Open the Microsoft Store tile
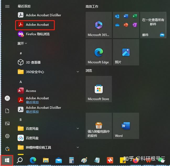The image size is (170, 166). click(x=99, y=89)
